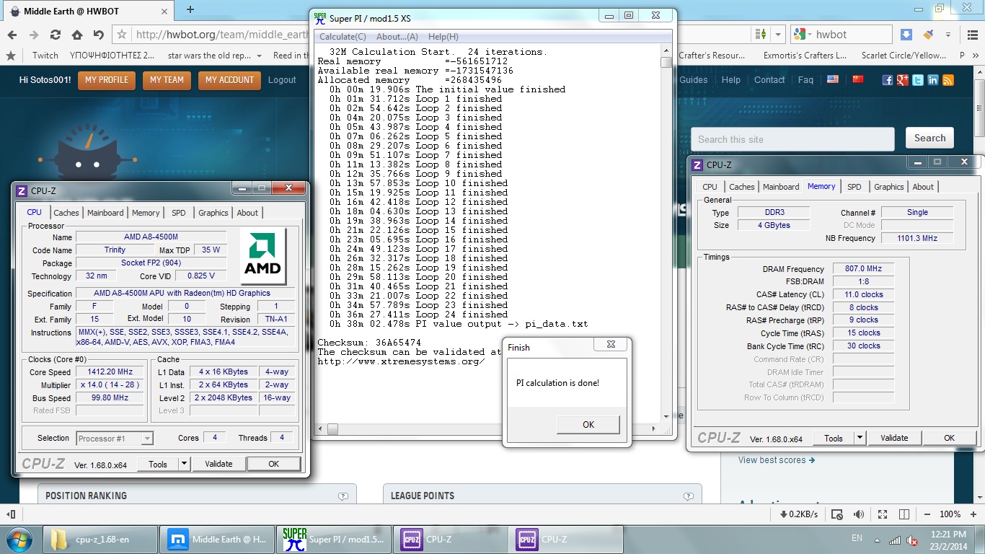Viewport: 985px width, 554px height.
Task: Click fullscreen icon in browser status bar
Action: tap(883, 514)
